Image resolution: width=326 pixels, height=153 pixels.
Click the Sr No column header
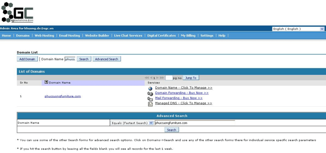point(24,83)
